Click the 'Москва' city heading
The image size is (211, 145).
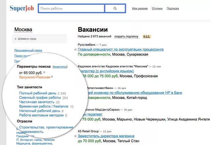[23, 30]
